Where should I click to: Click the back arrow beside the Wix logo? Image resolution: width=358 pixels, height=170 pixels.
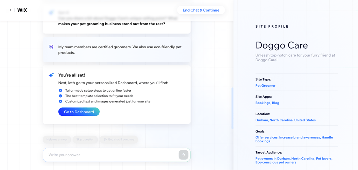tap(10, 10)
